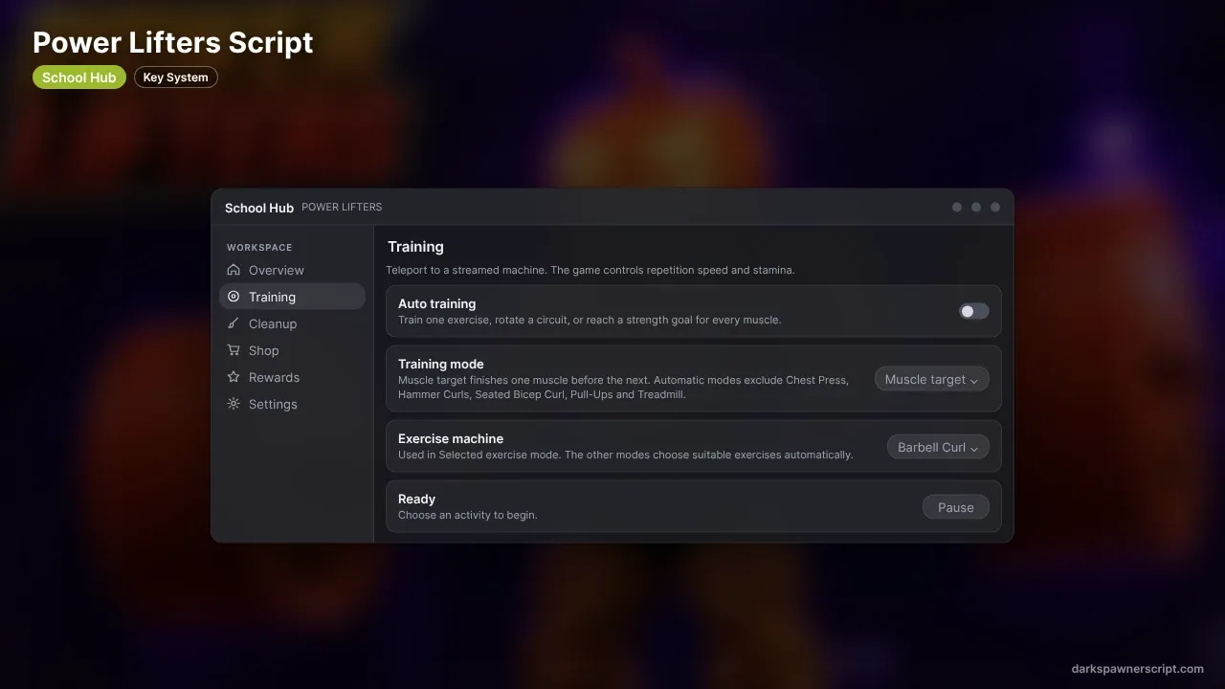Click the first gray window control dot
The width and height of the screenshot is (1225, 689).
(957, 207)
